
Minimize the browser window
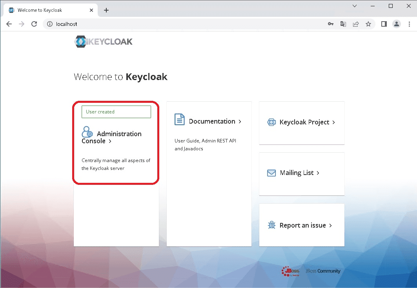point(373,6)
